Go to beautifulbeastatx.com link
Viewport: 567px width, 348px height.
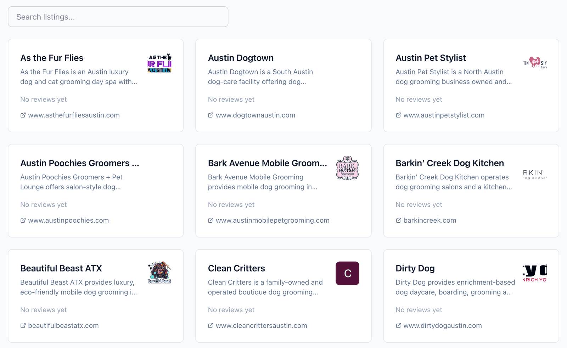(63, 325)
